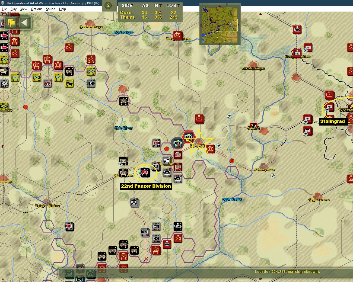Select the black XX unit 5 5
Screen dimensions: 353x282
[x=113, y=250]
